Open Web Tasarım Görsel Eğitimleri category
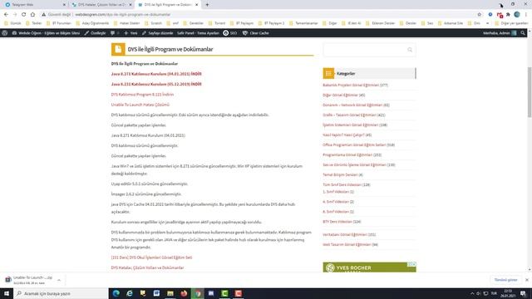 click(x=347, y=244)
